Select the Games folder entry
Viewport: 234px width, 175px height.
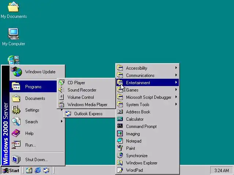(x=147, y=90)
